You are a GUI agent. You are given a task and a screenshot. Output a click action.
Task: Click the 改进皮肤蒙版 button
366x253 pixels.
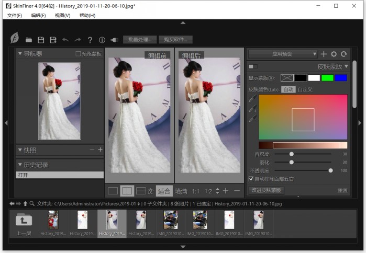tap(266, 190)
